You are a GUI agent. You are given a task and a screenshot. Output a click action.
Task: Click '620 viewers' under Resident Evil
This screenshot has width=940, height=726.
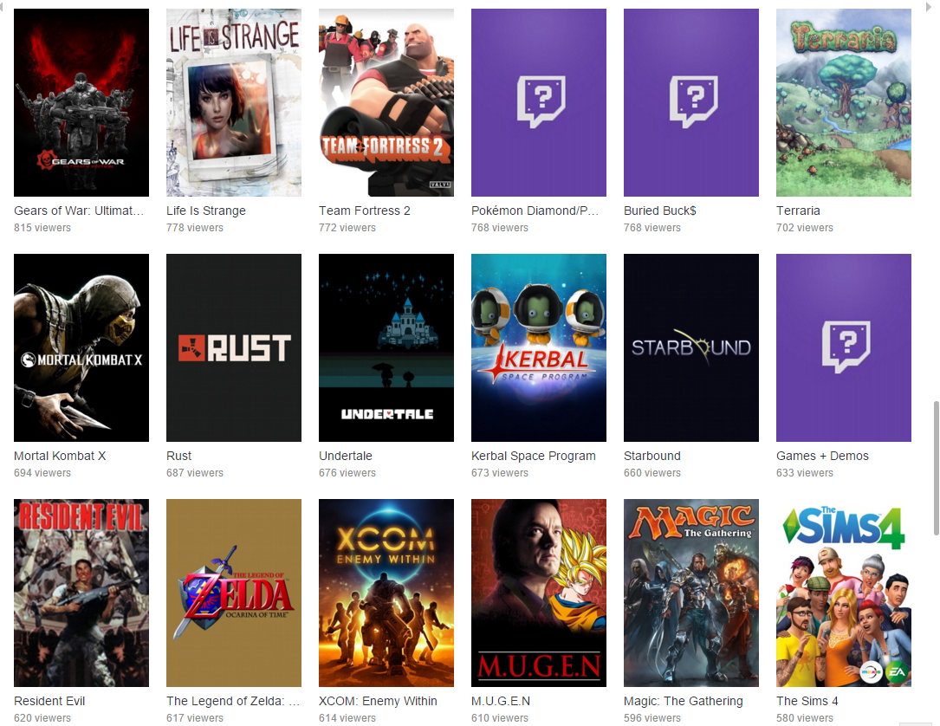tap(42, 718)
